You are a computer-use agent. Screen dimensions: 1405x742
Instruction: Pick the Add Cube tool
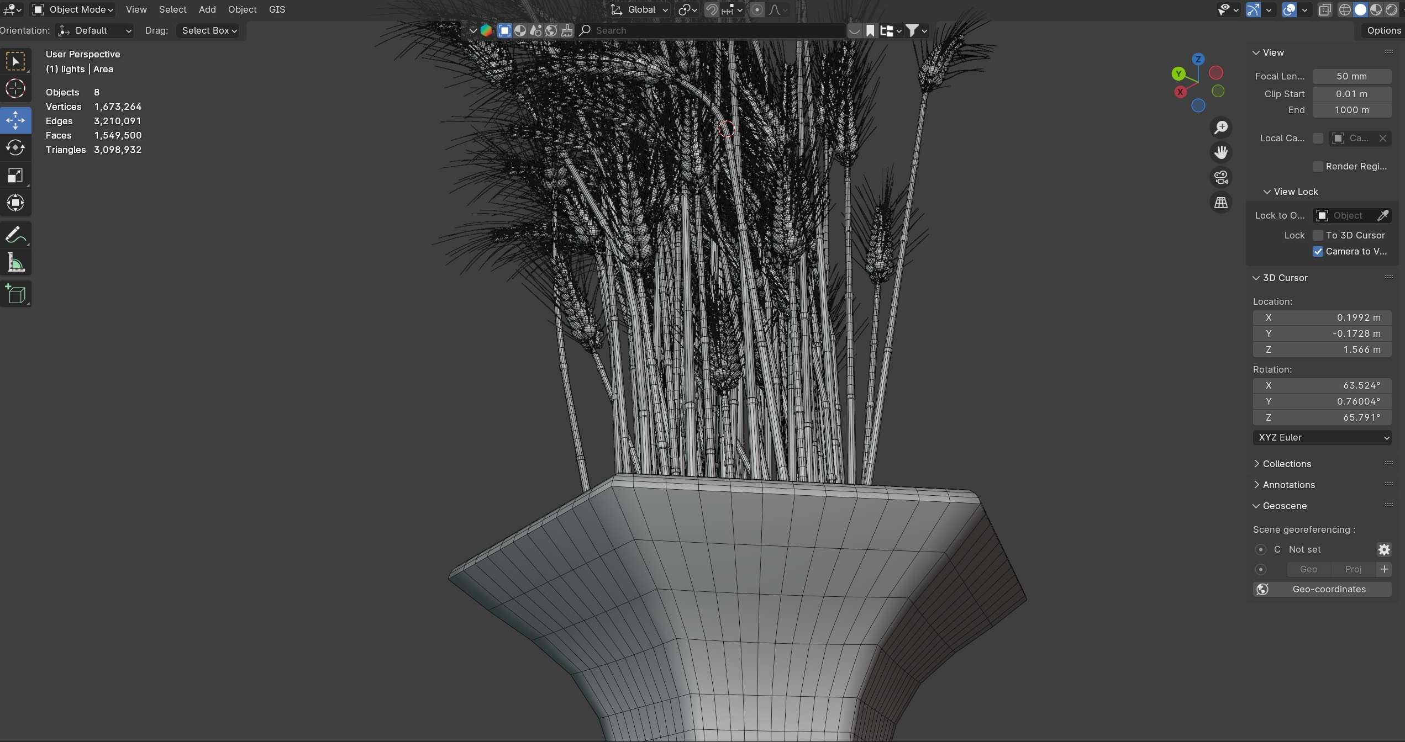pos(15,294)
